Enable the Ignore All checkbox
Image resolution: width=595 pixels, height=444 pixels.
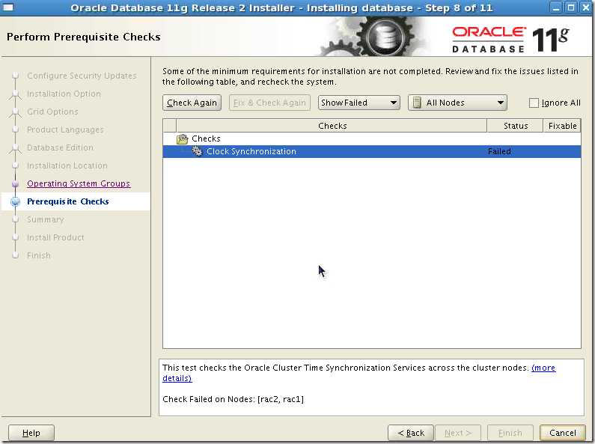534,103
